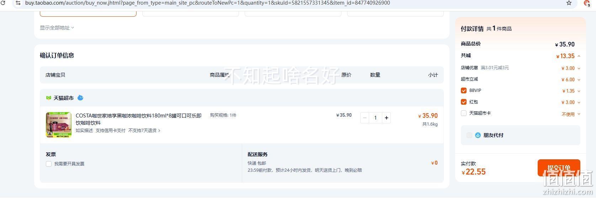Open the 天猫超市 store link
Image resolution: width=596 pixels, height=198 pixels.
64,98
